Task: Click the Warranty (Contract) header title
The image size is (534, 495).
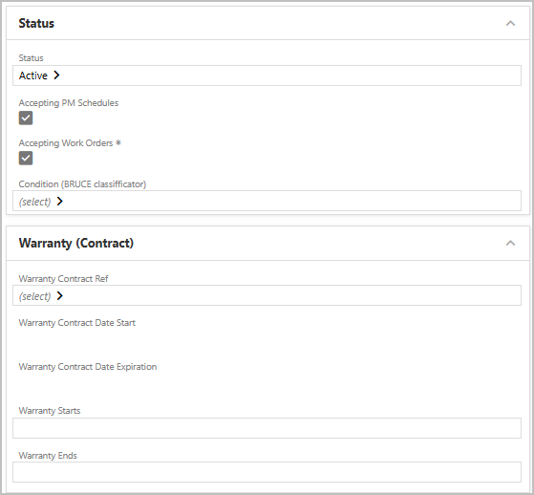Action: pos(76,244)
